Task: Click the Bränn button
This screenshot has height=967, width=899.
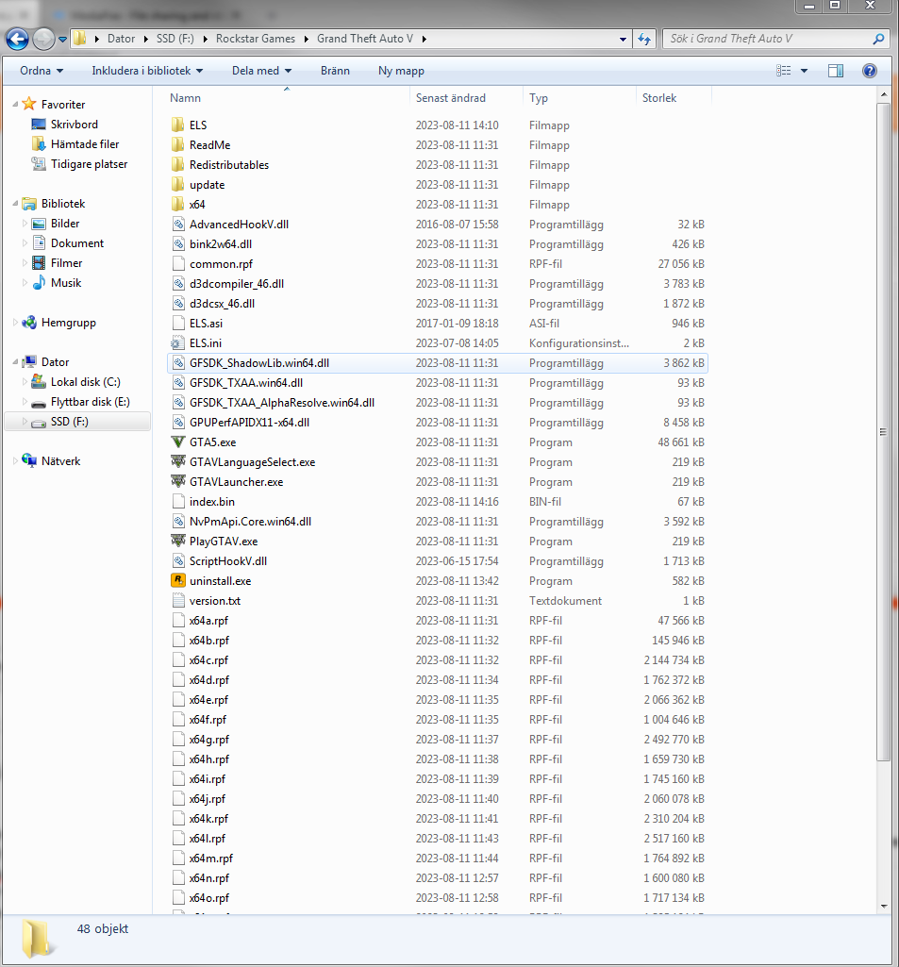Action: coord(335,71)
